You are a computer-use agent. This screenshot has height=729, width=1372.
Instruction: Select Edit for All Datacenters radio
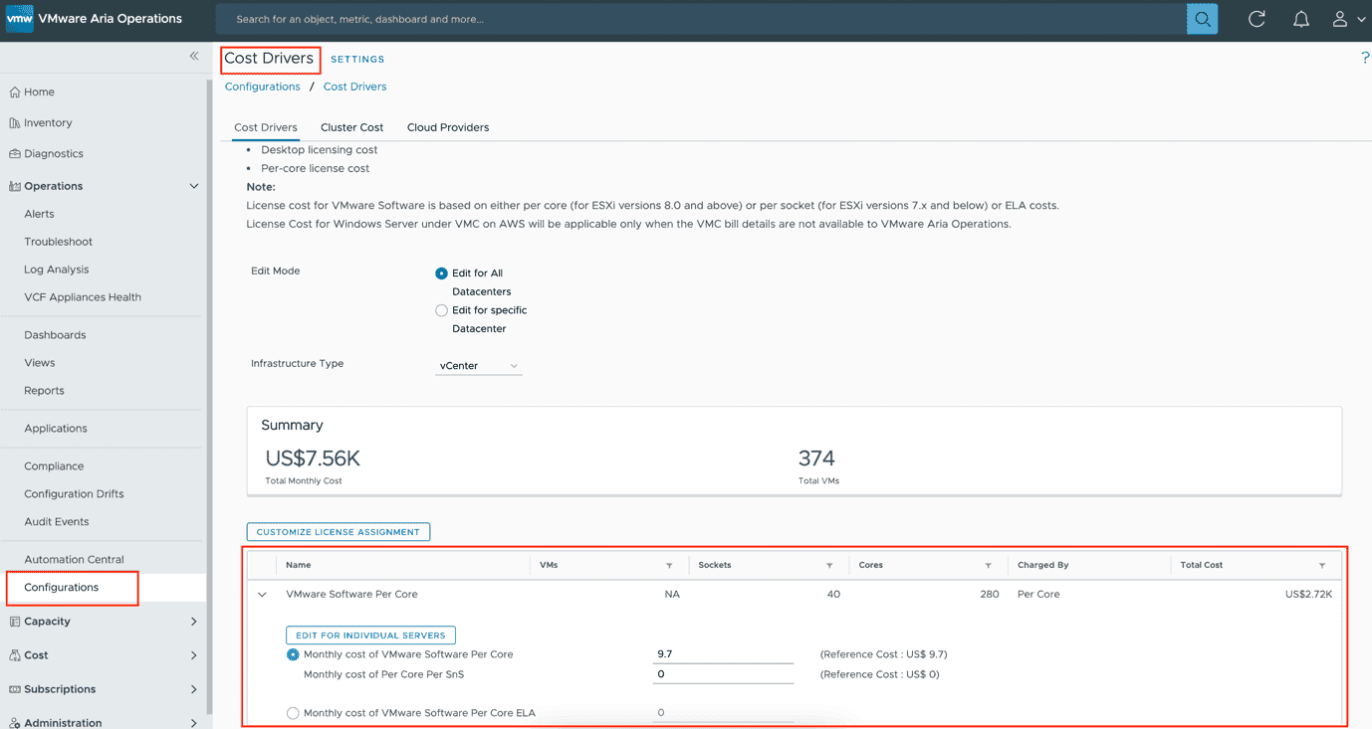[441, 273]
